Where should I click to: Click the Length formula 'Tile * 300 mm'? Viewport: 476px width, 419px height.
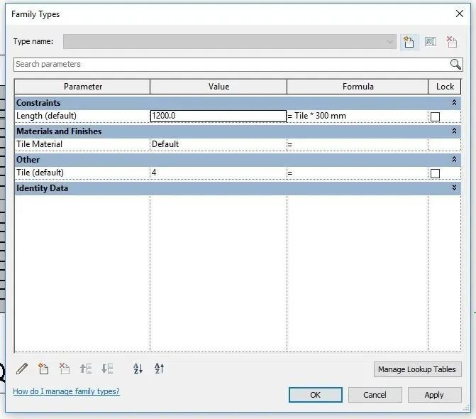tap(320, 116)
